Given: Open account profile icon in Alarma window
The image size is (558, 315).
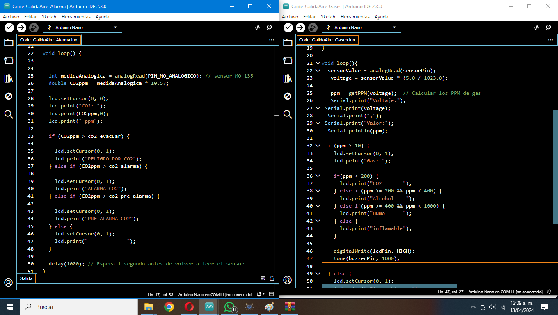Looking at the screenshot, I should pos(9,283).
